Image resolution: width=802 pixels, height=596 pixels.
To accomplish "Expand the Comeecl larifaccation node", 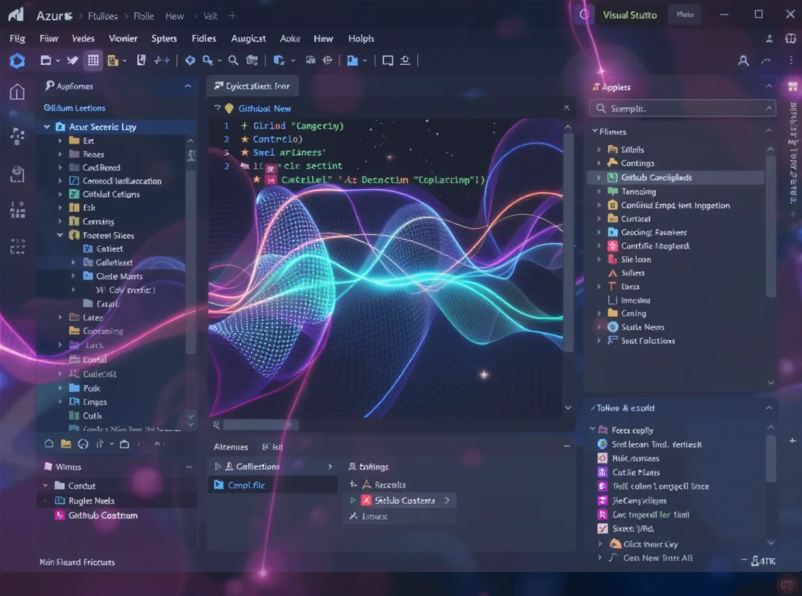I will 60,181.
